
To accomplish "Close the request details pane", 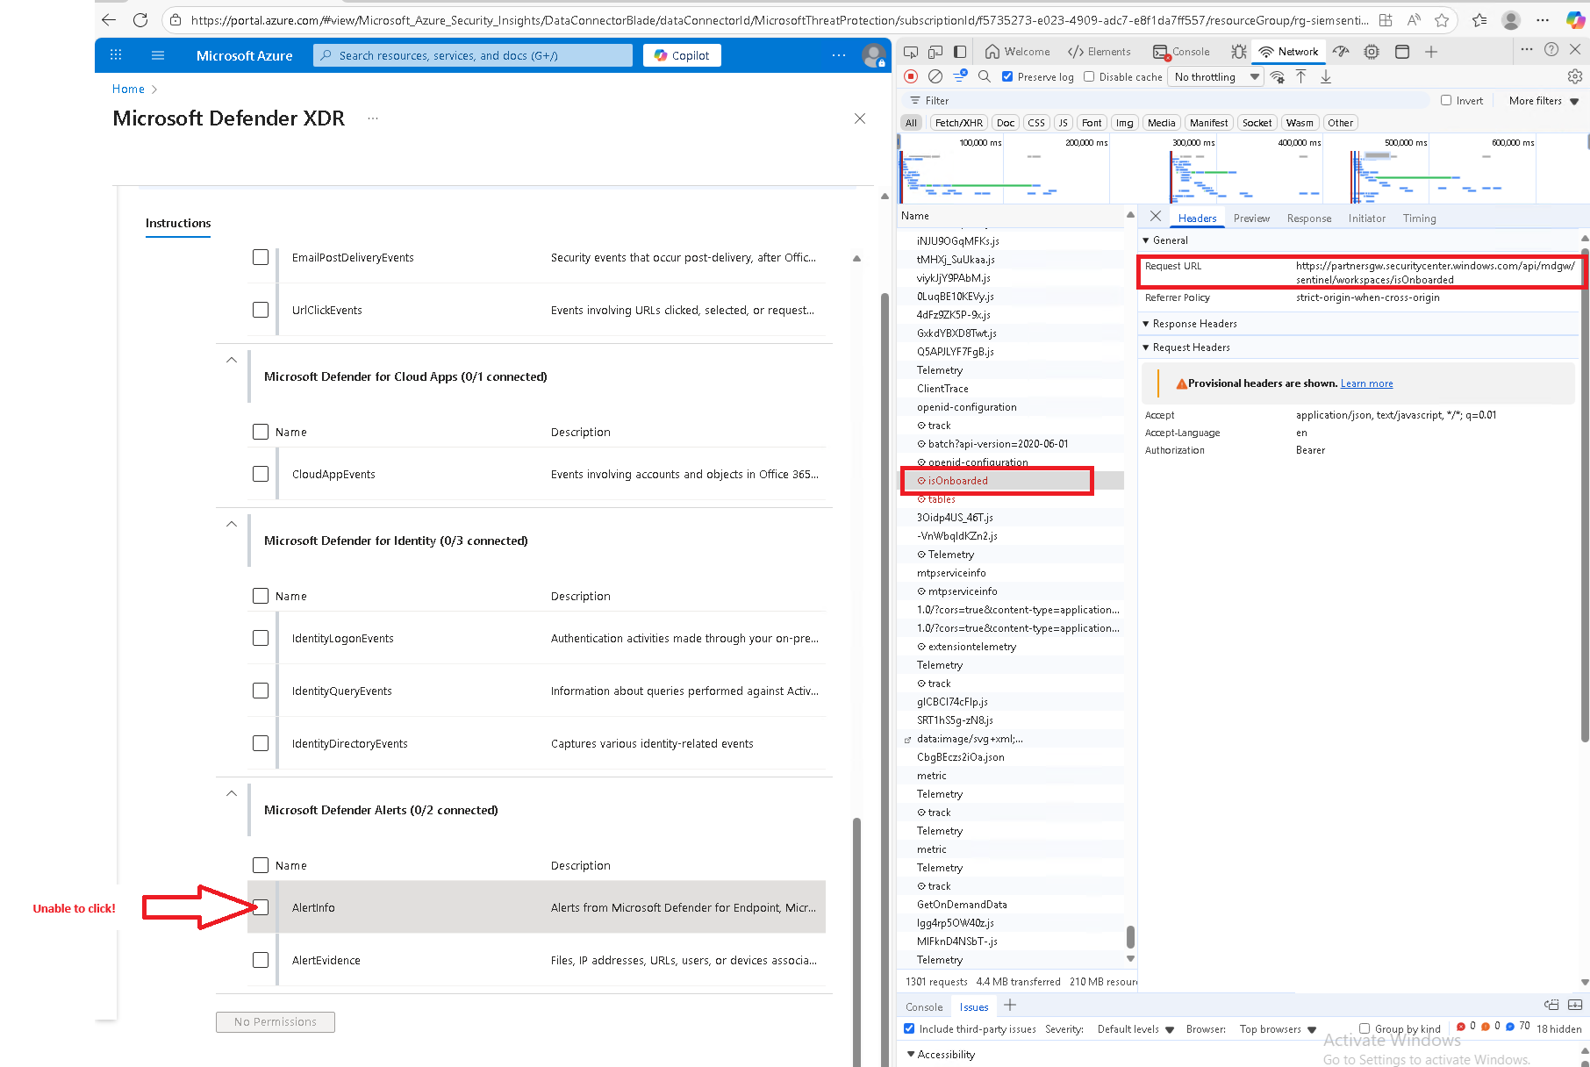I will point(1156,216).
